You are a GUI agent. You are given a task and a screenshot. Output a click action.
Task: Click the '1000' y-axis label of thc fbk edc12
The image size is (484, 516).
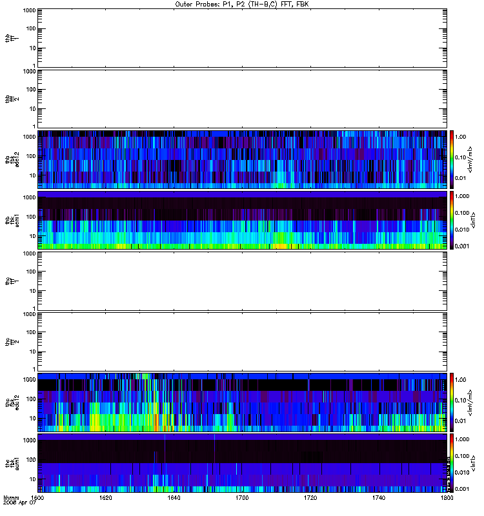point(29,379)
